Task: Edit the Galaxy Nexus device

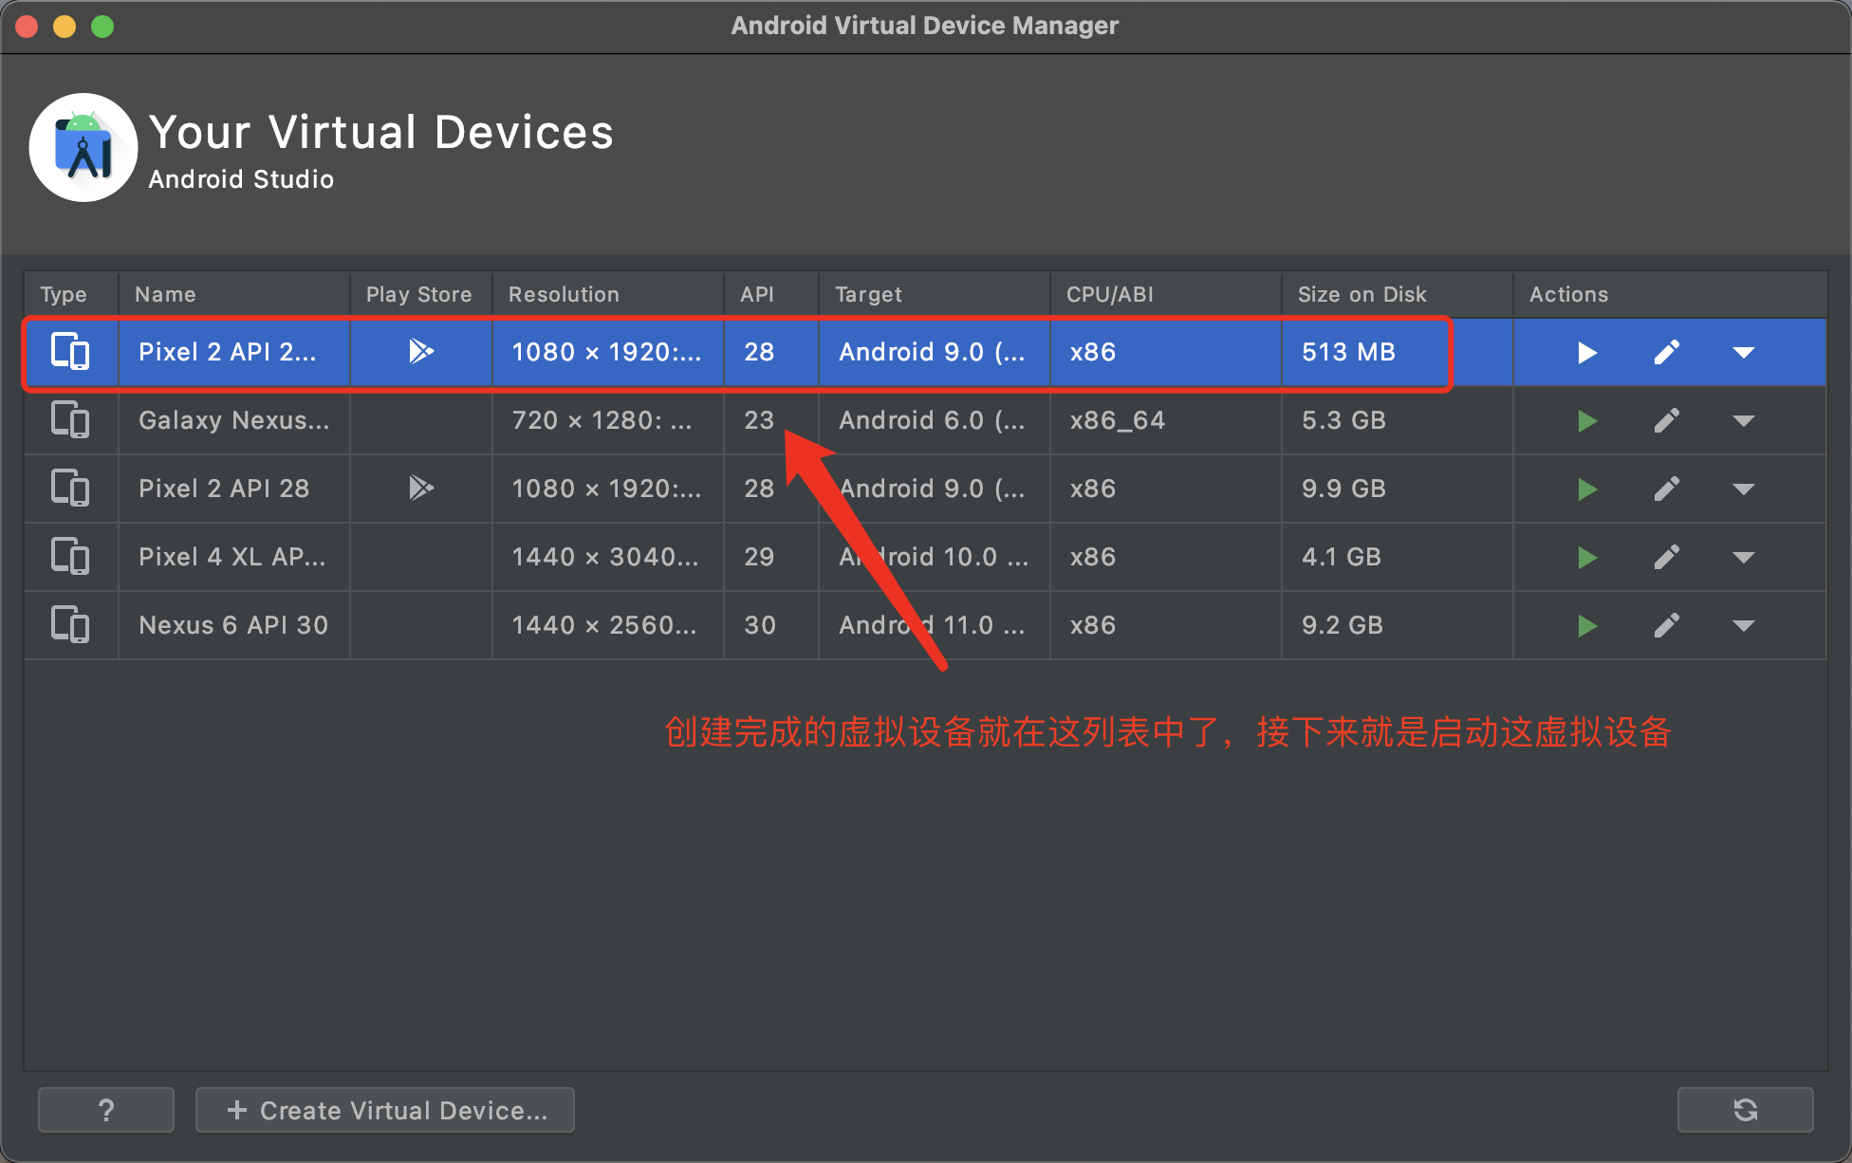Action: tap(1667, 420)
